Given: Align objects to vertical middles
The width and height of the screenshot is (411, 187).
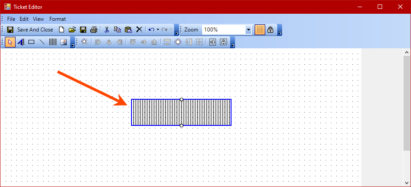Looking at the screenshot, I should click(x=144, y=42).
